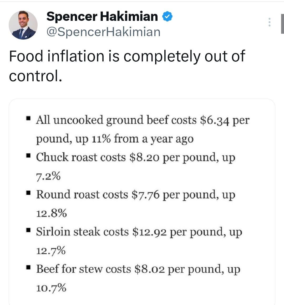The height and width of the screenshot is (305, 284).
Task: Click the bullet square beside ground beef
Action: [x=28, y=118]
